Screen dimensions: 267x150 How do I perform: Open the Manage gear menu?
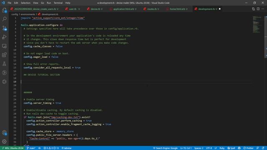4,142
